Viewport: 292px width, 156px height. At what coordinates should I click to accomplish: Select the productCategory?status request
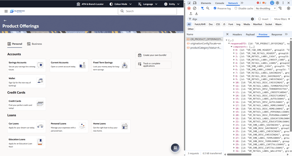tap(205, 48)
